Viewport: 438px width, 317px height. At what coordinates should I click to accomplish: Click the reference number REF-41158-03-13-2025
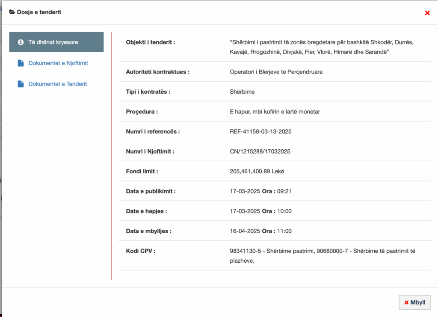click(x=260, y=131)
